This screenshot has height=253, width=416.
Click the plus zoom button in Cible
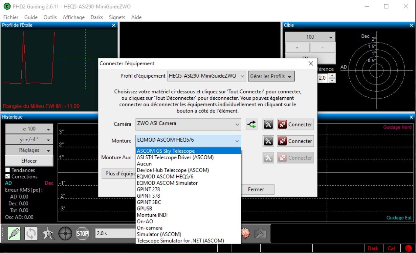[297, 48]
